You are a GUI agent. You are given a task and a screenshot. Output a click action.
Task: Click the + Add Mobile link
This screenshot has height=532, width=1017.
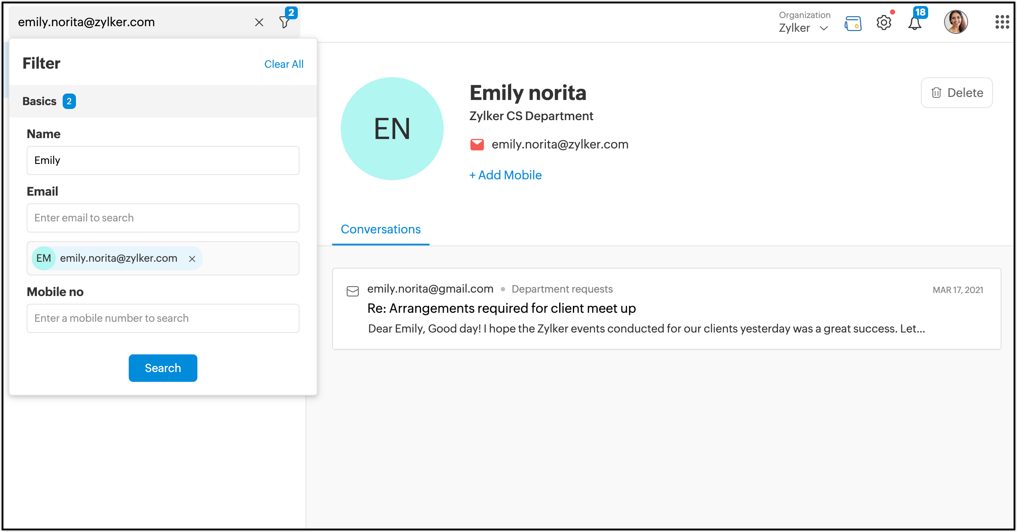(505, 175)
